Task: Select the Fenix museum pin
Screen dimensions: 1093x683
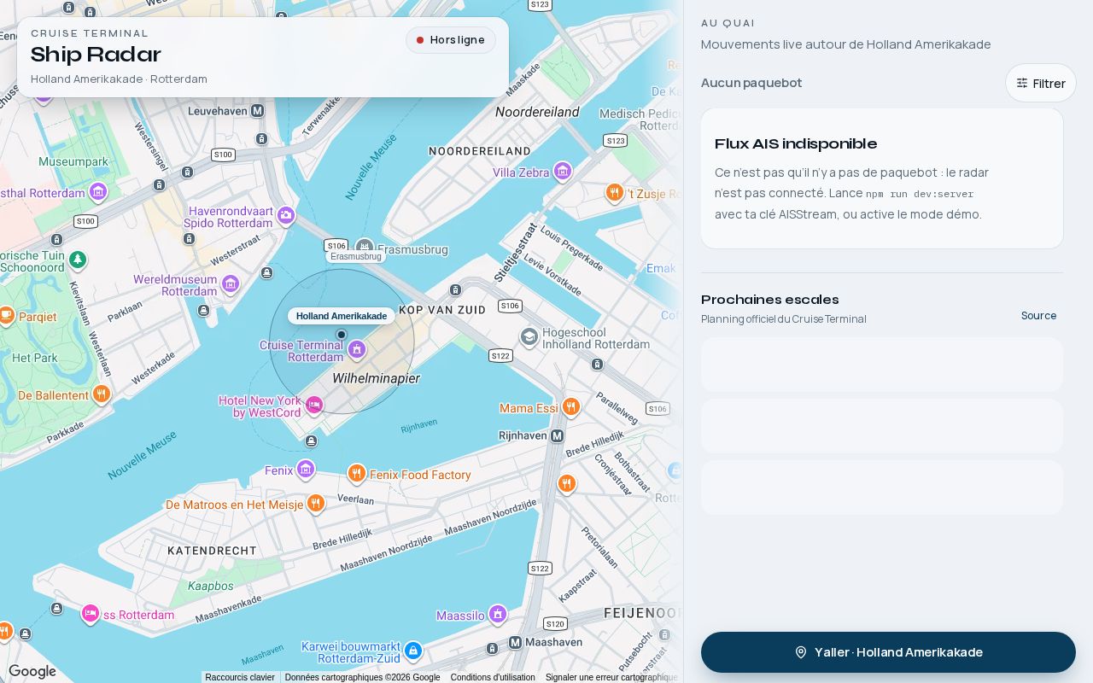Action: pyautogui.click(x=306, y=469)
